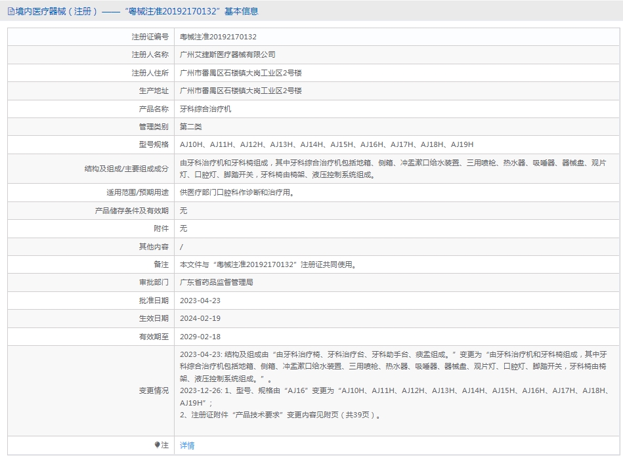Click expiry date 2029-02-18
Screen dimensions: 623x460
200,336
